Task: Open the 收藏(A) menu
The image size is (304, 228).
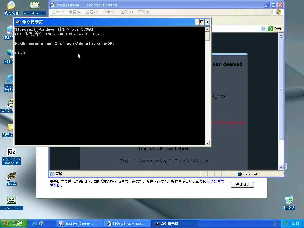Action: pos(109,12)
